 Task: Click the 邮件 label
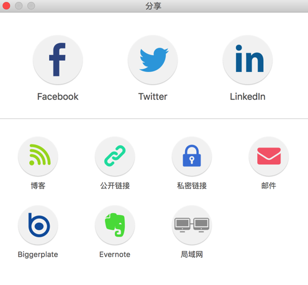269,186
